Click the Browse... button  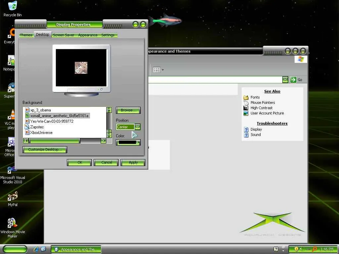[128, 110]
